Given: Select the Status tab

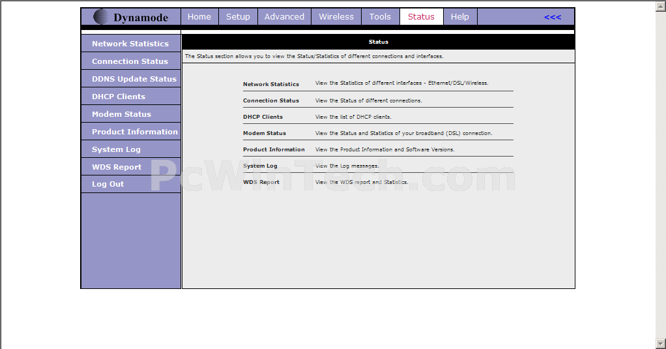Looking at the screenshot, I should [x=421, y=16].
